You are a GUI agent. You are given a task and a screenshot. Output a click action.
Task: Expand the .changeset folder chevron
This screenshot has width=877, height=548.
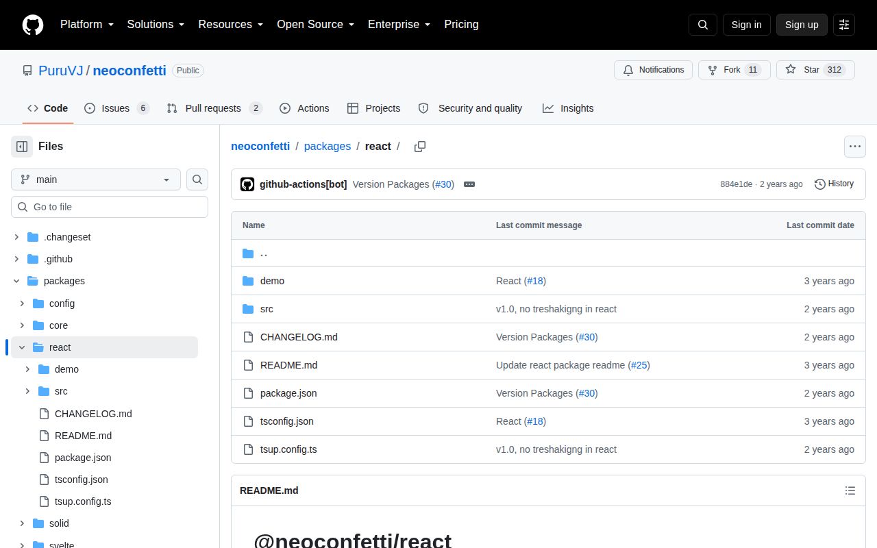click(16, 237)
